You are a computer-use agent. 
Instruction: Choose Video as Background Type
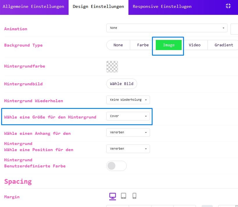pos(194,45)
